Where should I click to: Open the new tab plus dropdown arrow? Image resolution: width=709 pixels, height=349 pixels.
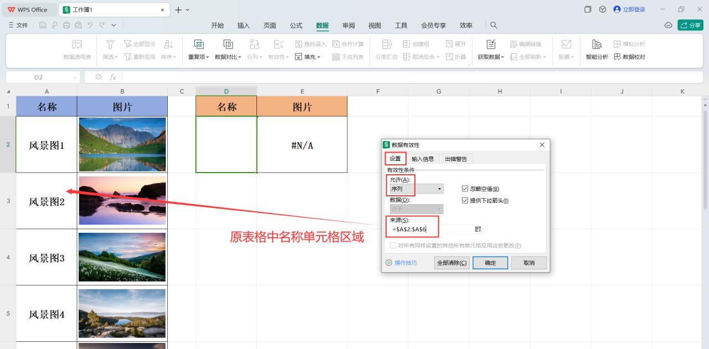pos(187,10)
